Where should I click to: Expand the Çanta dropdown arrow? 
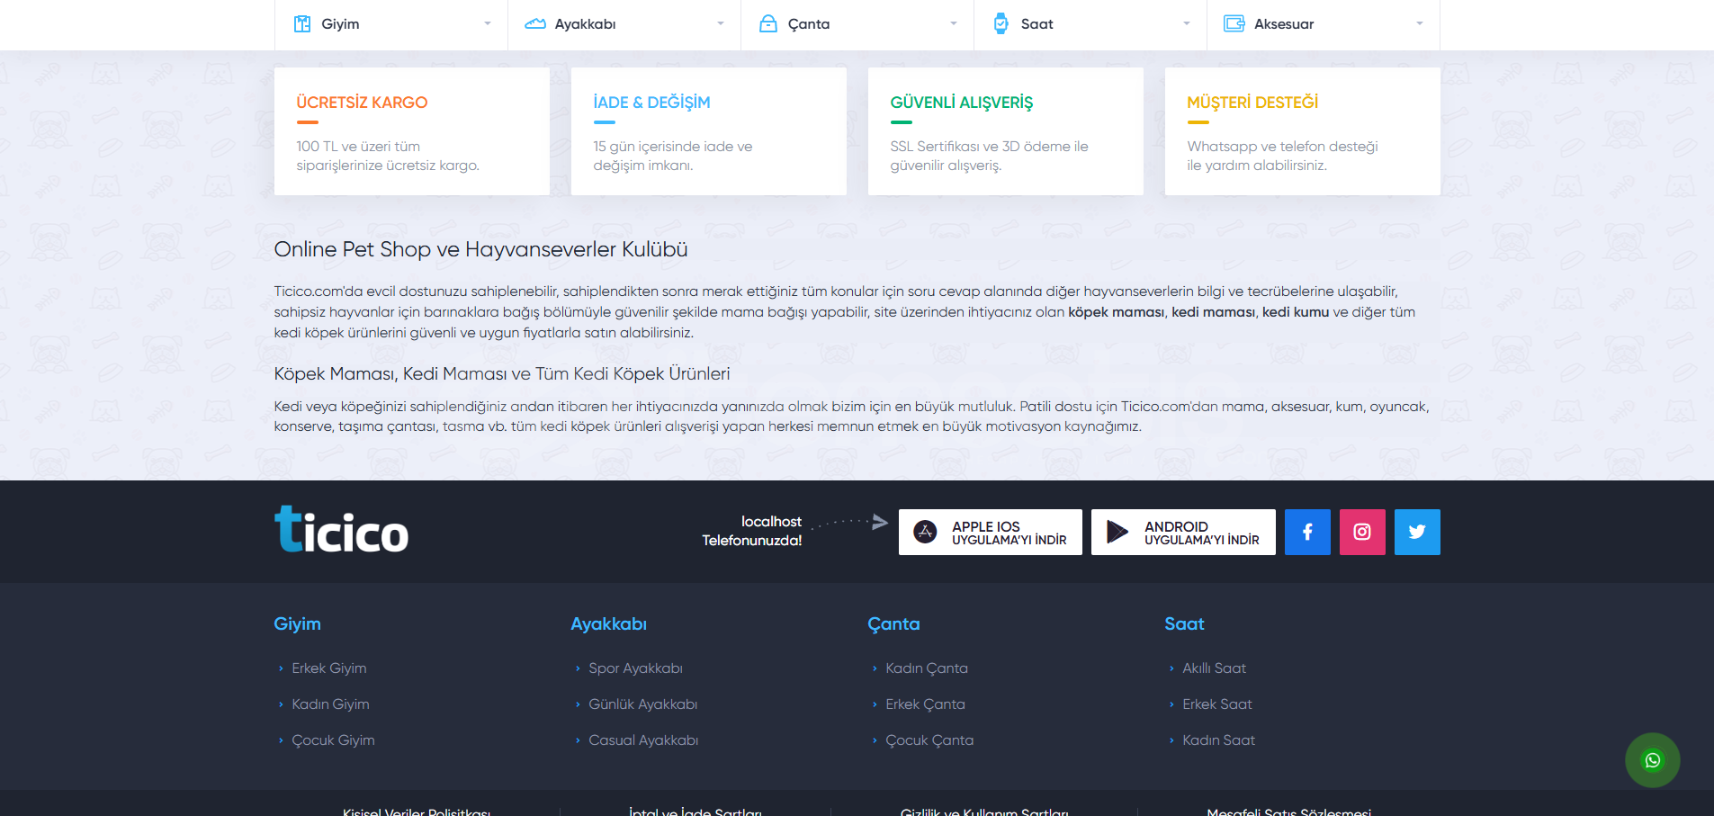click(x=954, y=24)
